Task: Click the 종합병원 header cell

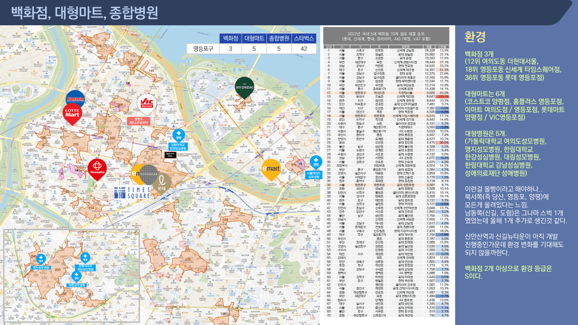Action: 278,38
